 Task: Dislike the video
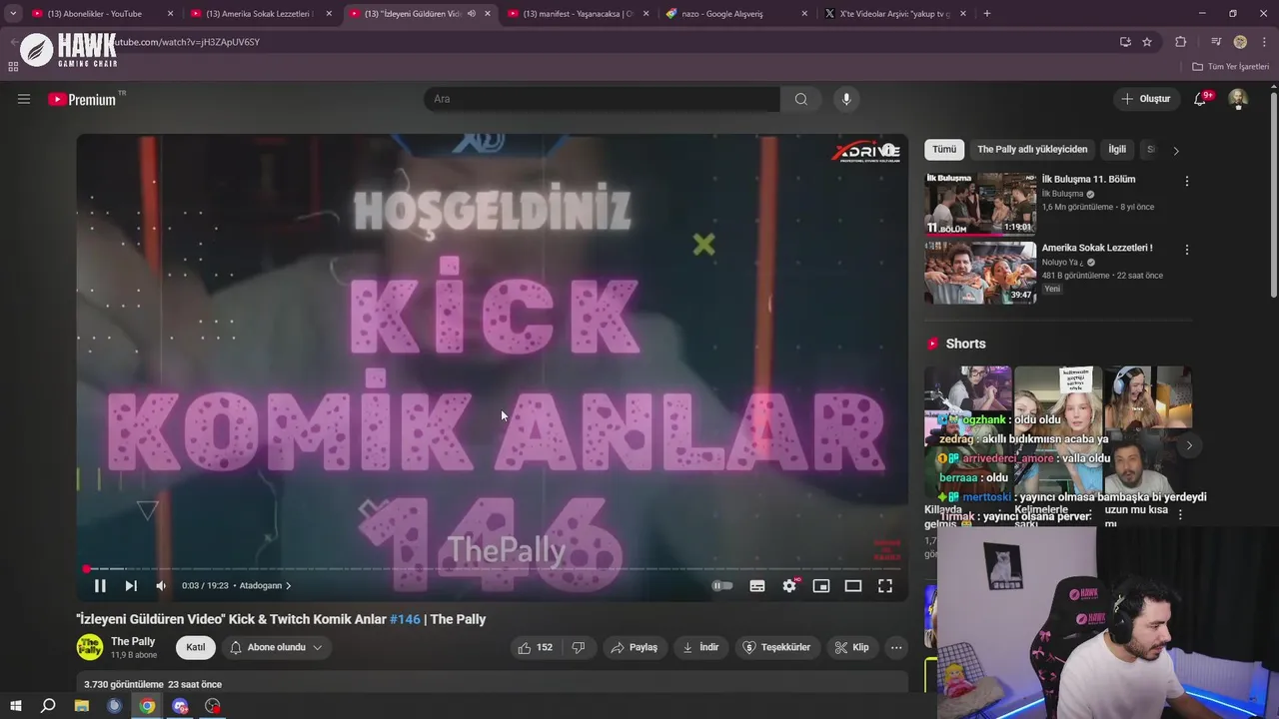(579, 647)
